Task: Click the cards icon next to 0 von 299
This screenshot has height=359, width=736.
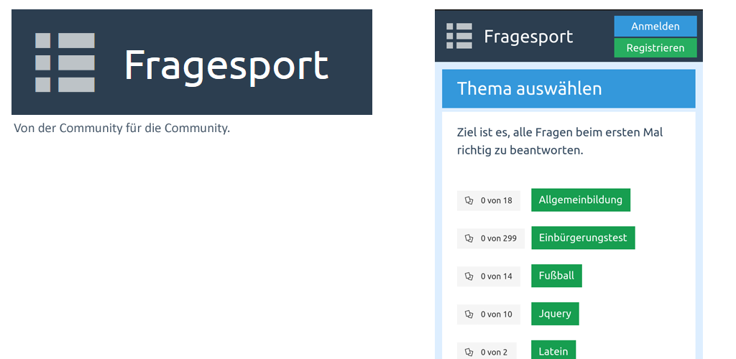Action: point(469,238)
